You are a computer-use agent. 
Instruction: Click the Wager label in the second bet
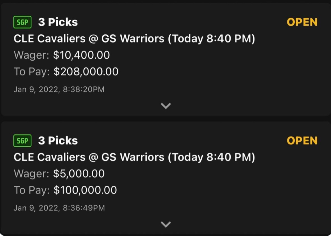pos(31,174)
